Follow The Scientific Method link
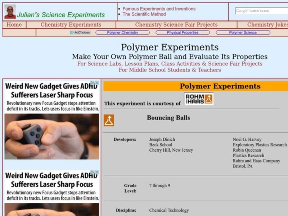The width and height of the screenshot is (288, 216). click(x=144, y=14)
